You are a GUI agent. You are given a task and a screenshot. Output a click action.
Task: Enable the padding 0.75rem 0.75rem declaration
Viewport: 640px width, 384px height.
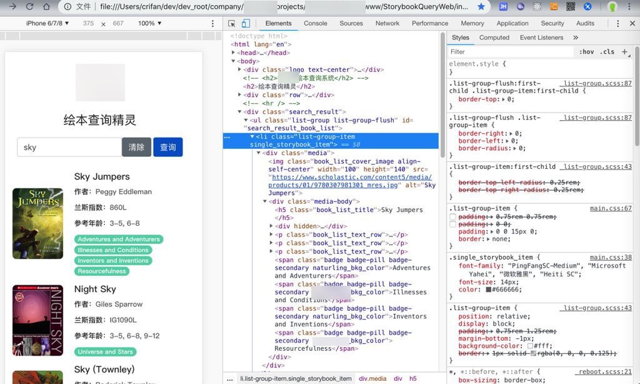(x=452, y=217)
